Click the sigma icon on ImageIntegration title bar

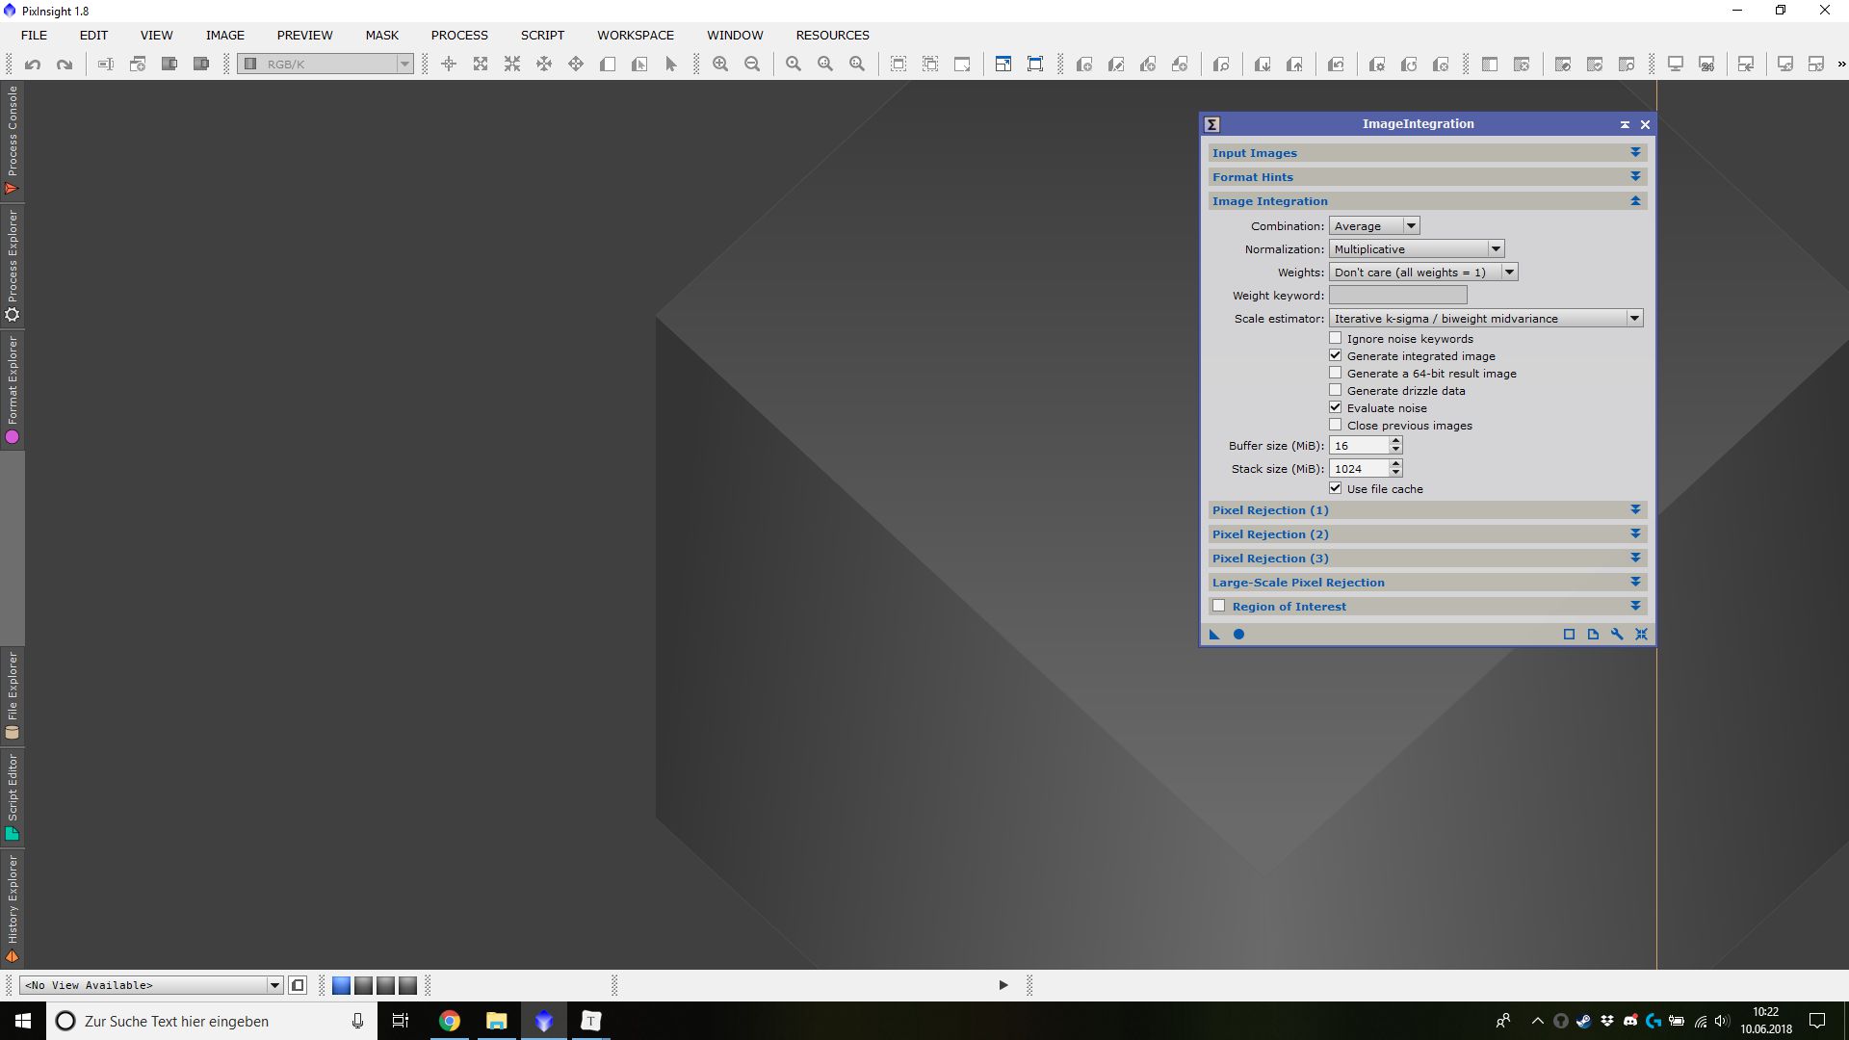[x=1212, y=124]
